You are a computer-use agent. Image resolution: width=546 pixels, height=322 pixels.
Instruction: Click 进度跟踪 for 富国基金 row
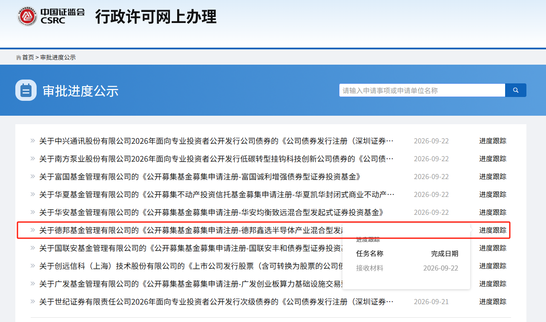[x=493, y=177]
